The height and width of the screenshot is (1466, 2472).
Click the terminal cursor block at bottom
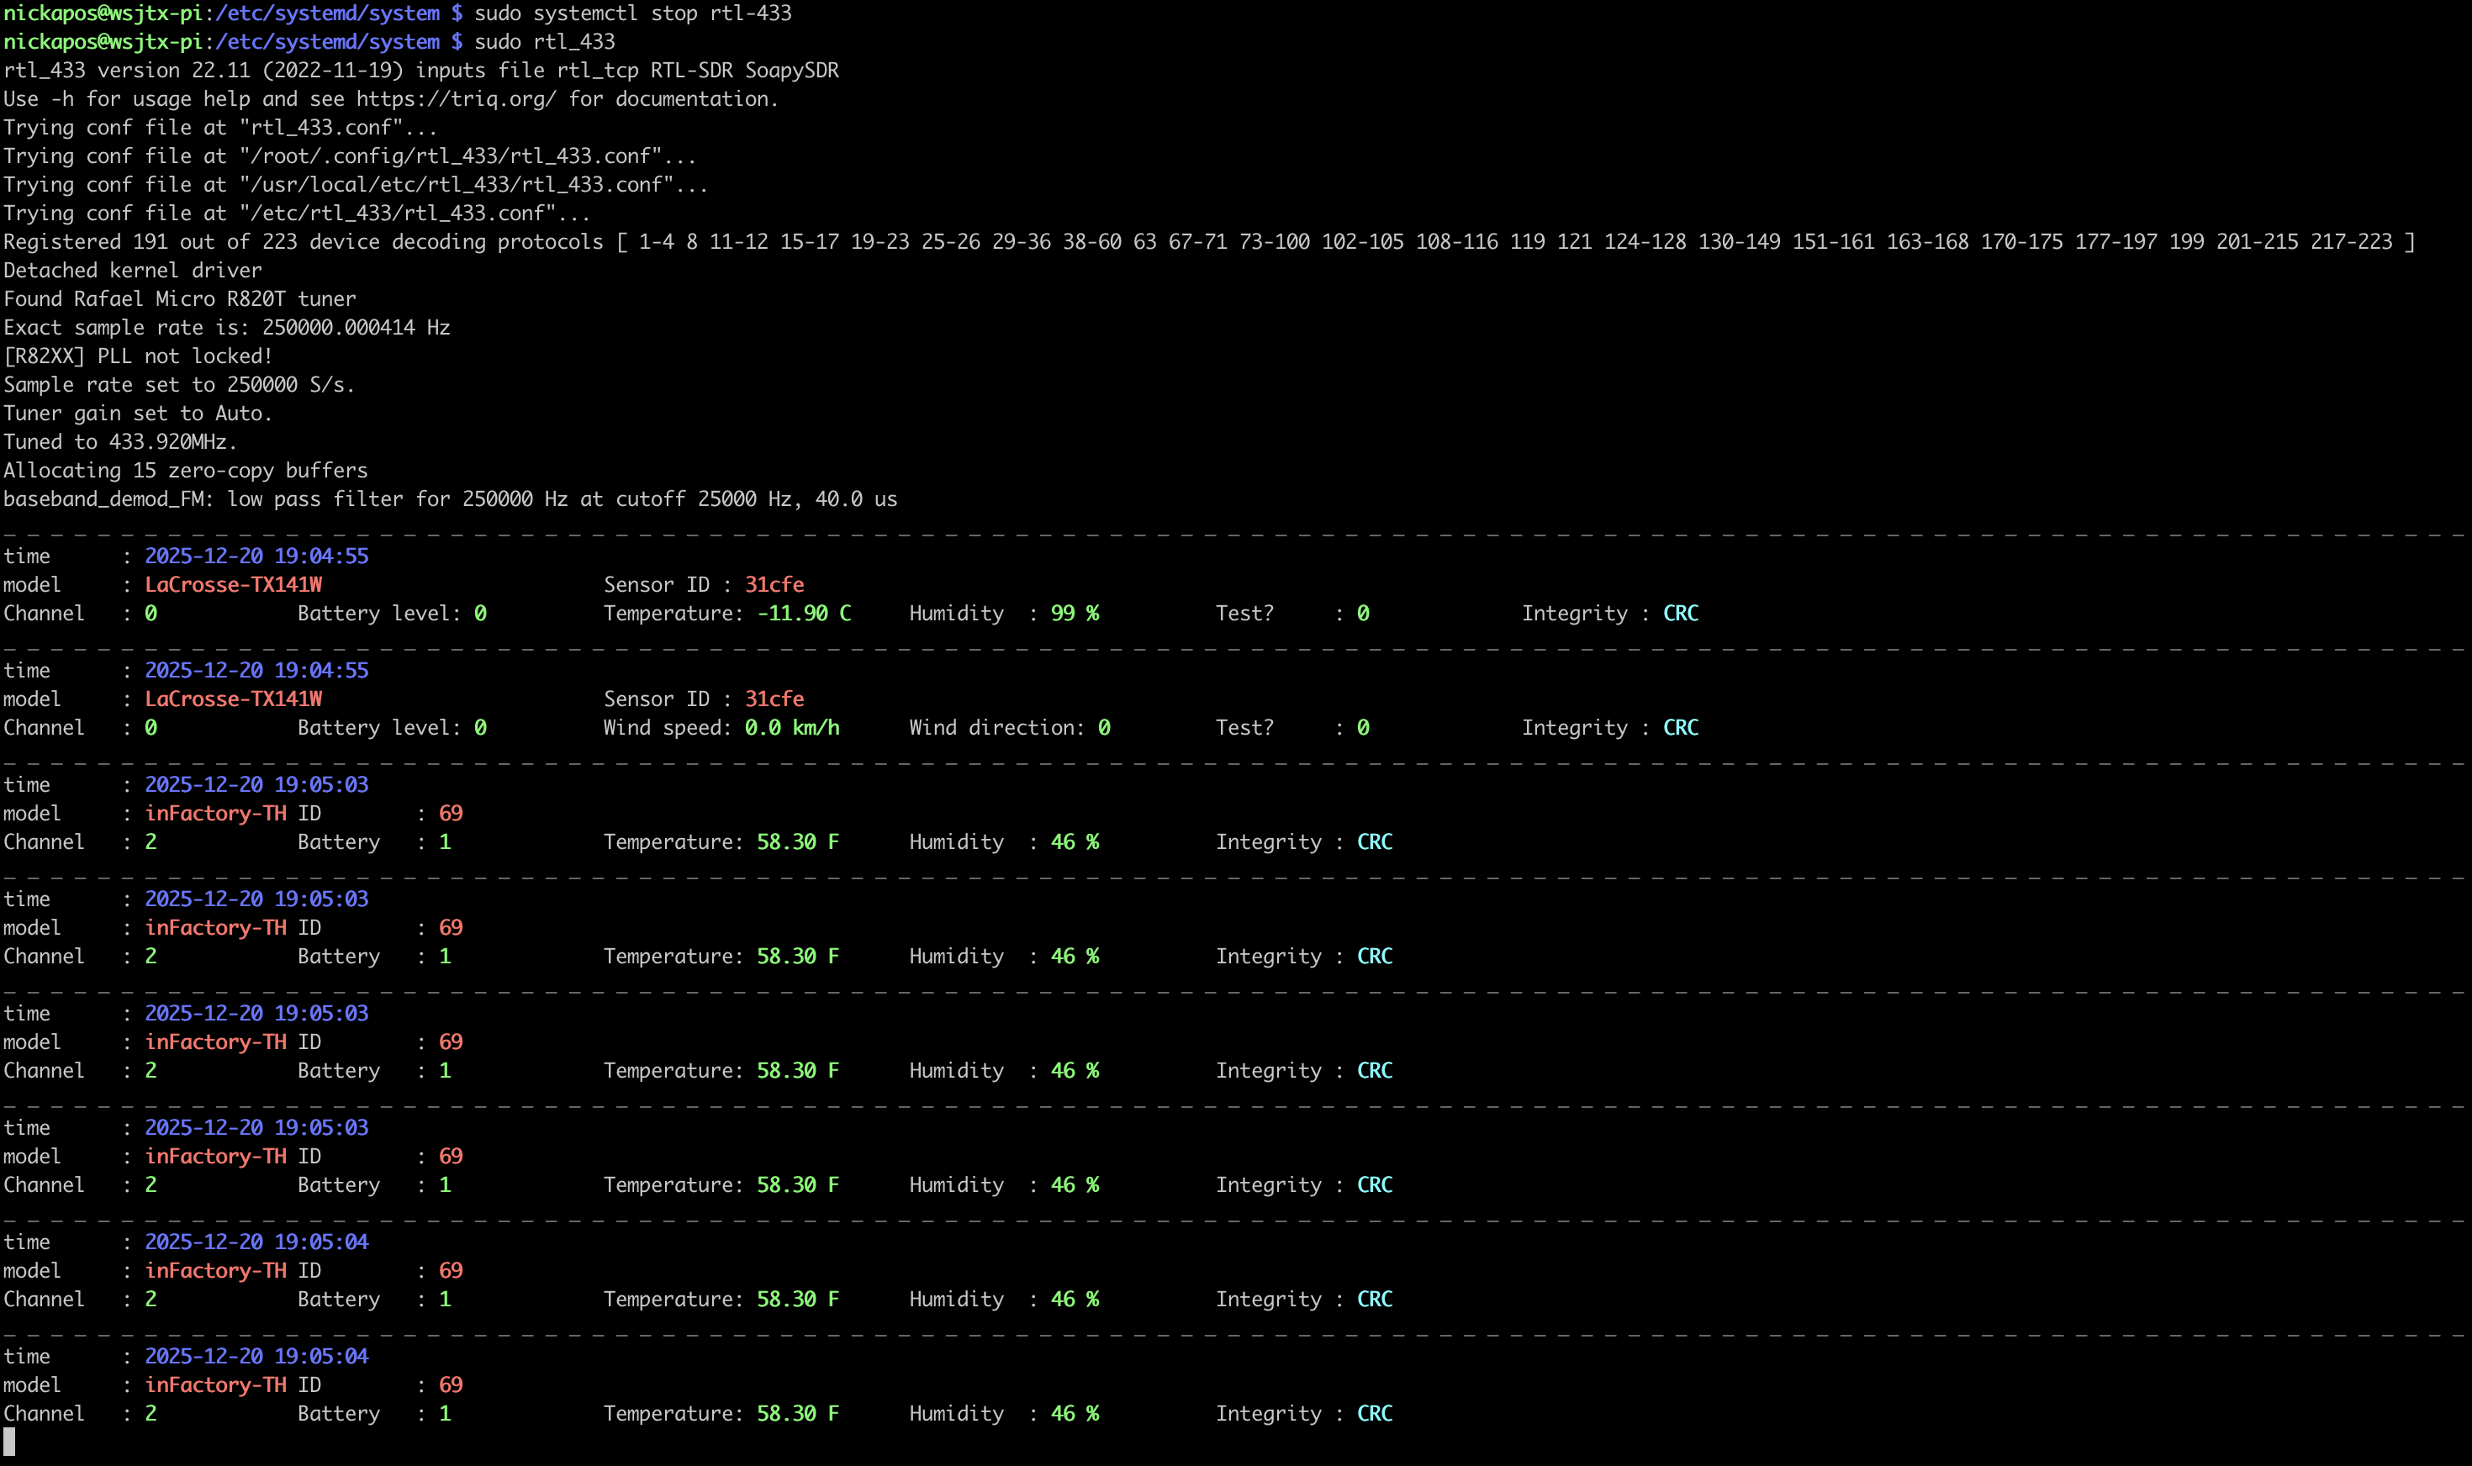9,1443
